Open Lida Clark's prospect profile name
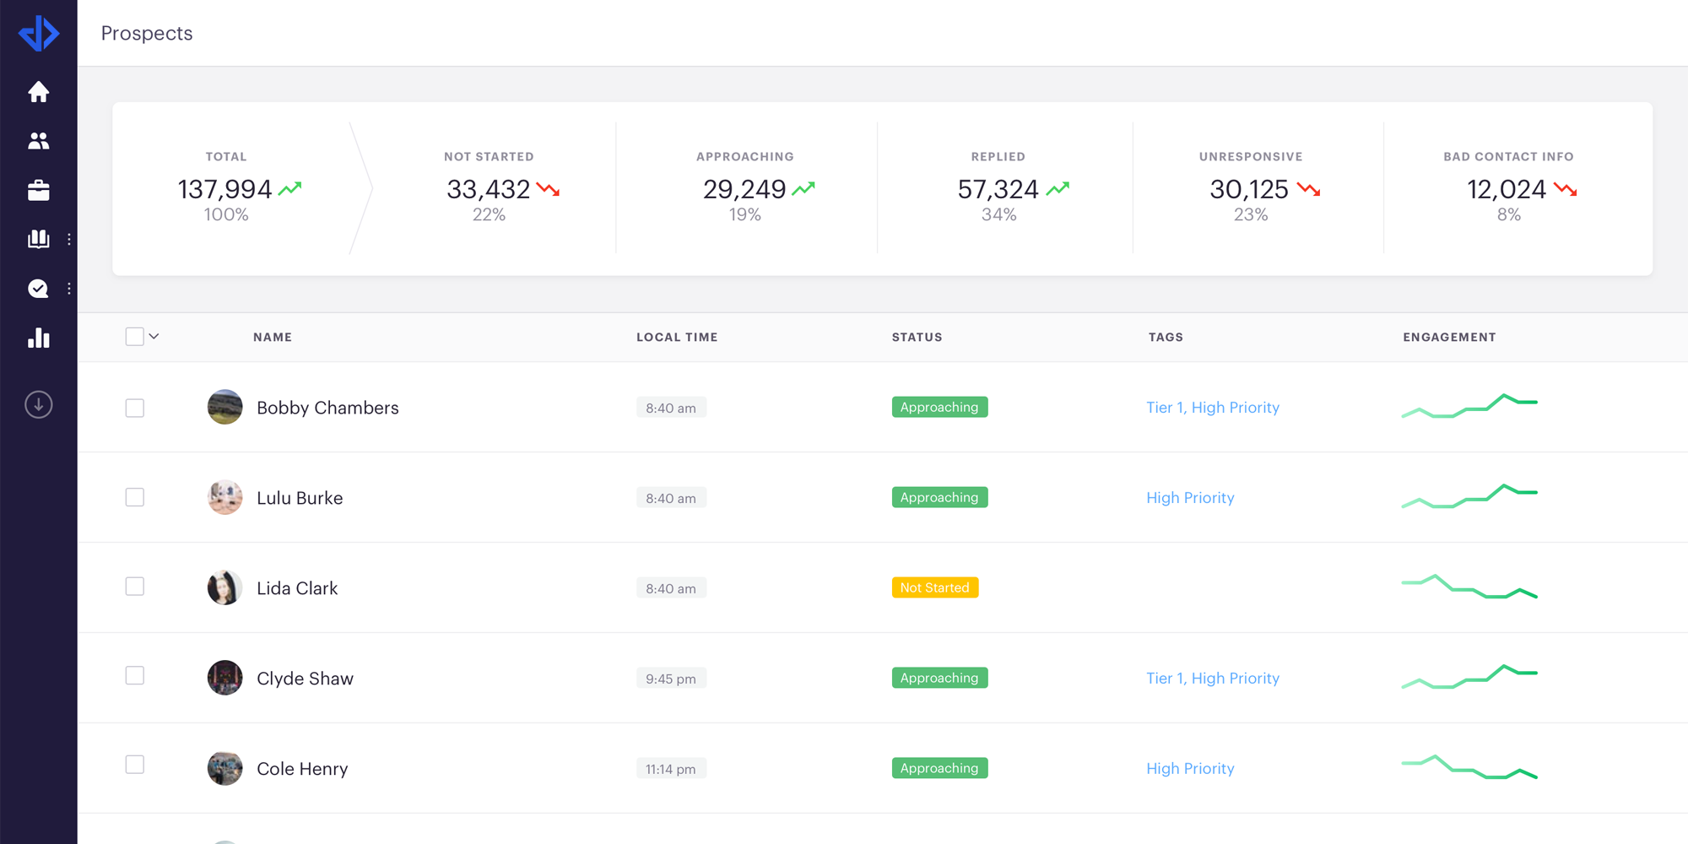This screenshot has width=1688, height=844. click(x=297, y=588)
